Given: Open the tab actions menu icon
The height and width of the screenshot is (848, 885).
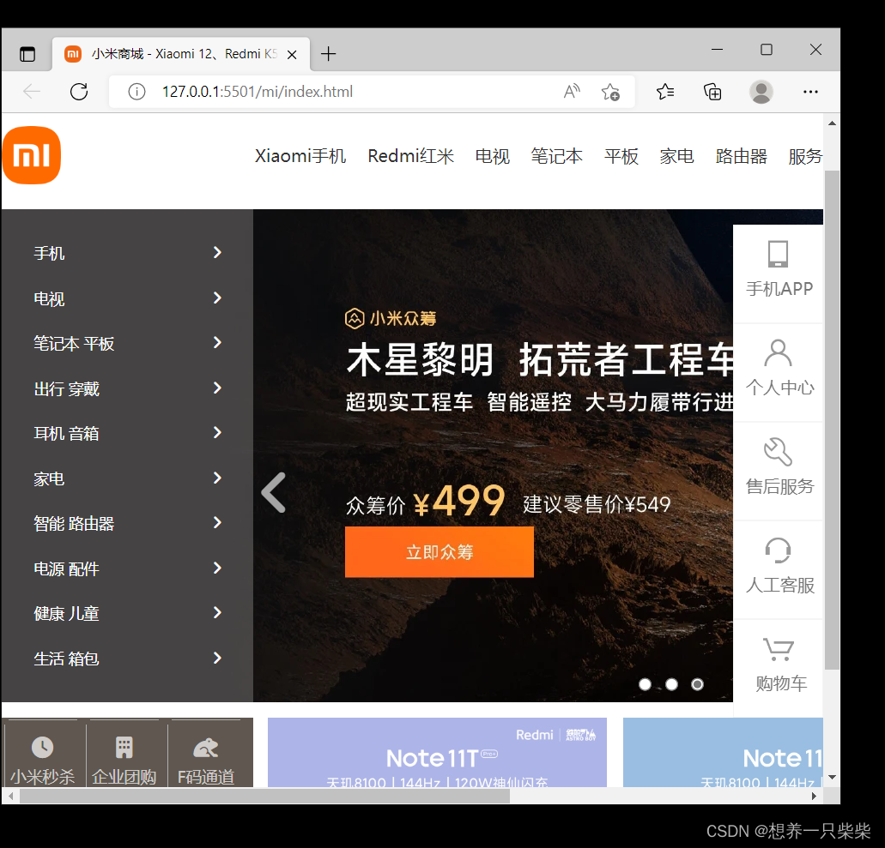Looking at the screenshot, I should [x=27, y=54].
